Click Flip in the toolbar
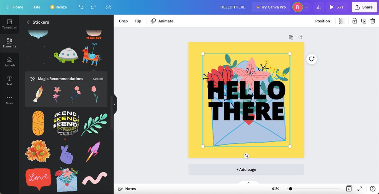The height and width of the screenshot is (194, 379). 138,21
